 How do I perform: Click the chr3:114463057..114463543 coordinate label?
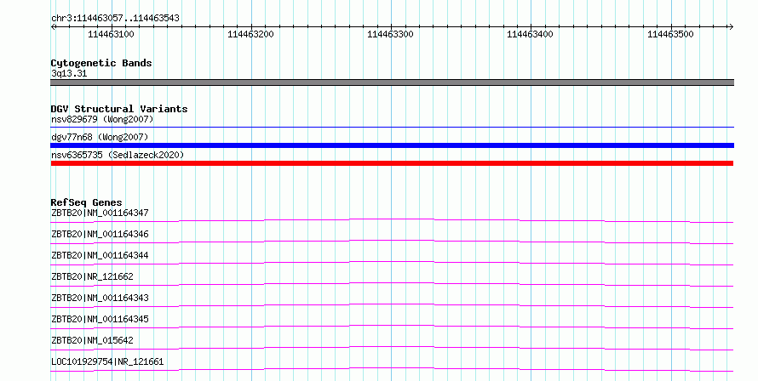115,19
